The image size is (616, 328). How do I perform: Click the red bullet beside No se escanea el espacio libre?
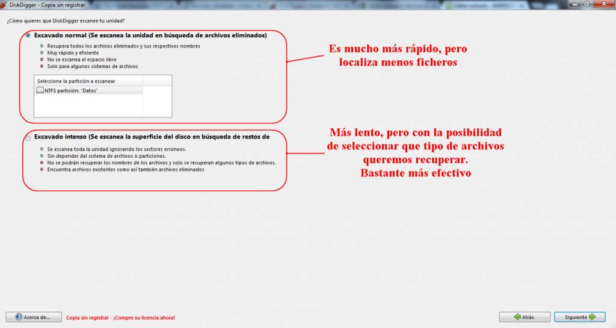pos(42,60)
